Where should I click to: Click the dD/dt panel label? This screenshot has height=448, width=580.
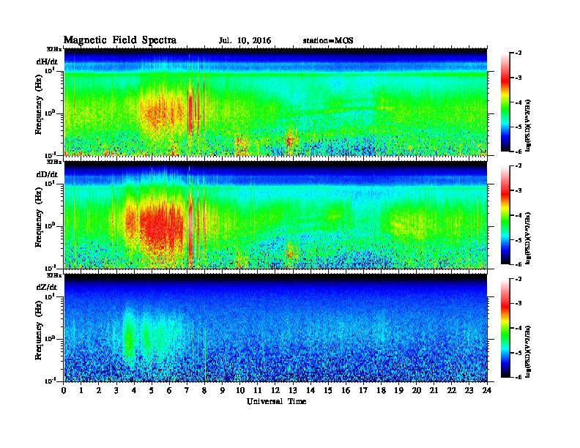(47, 174)
